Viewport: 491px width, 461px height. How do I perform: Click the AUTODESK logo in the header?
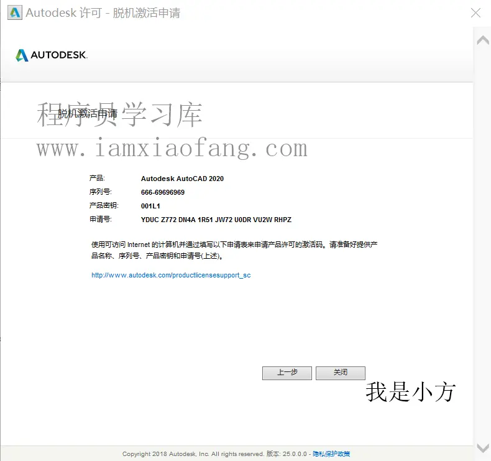[52, 55]
